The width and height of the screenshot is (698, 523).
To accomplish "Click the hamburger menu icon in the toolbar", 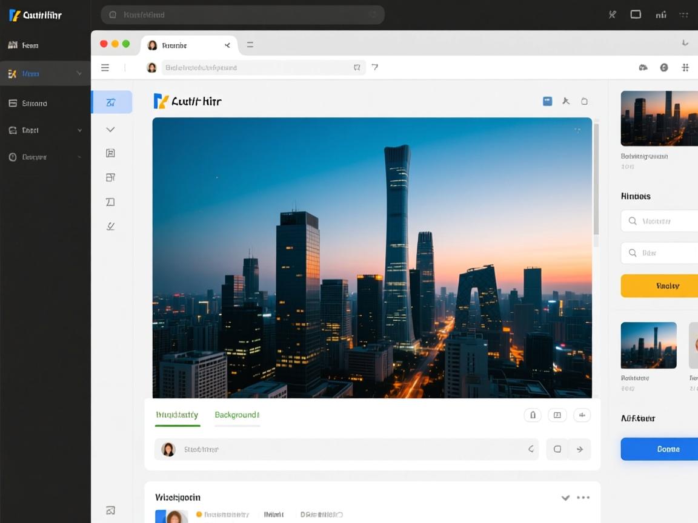I will click(x=105, y=68).
